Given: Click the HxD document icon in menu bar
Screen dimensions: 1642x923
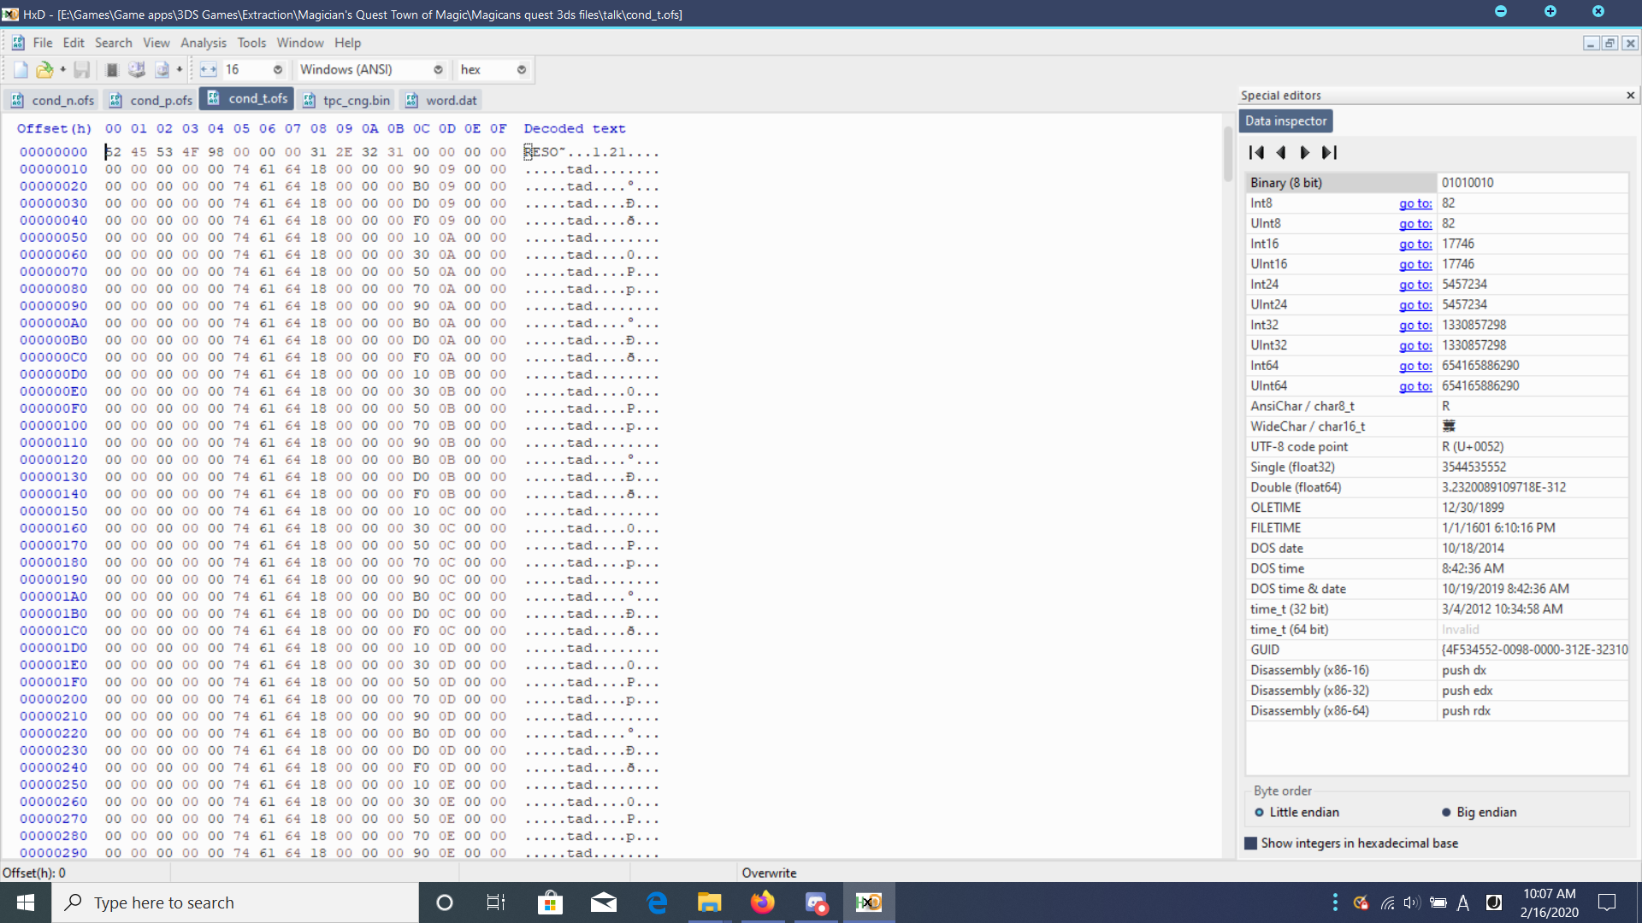Looking at the screenshot, I should [18, 43].
